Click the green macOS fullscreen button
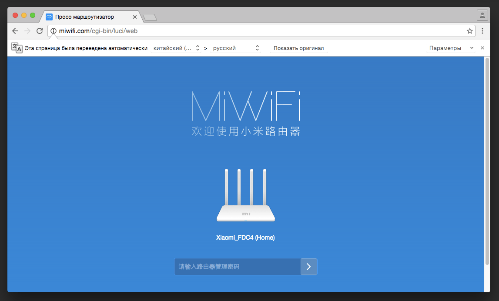The width and height of the screenshot is (499, 301). coord(33,15)
